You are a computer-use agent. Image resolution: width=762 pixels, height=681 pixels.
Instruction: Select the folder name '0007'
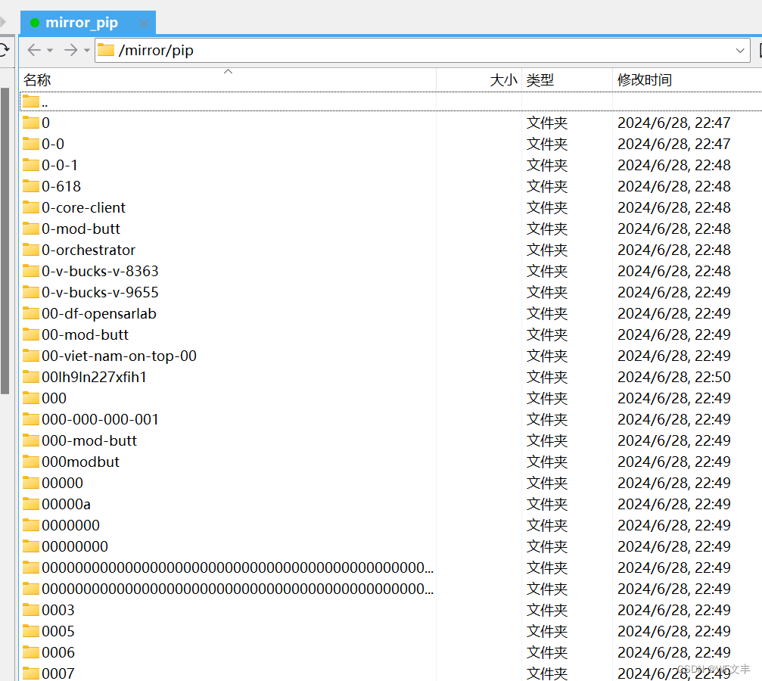pos(58,673)
